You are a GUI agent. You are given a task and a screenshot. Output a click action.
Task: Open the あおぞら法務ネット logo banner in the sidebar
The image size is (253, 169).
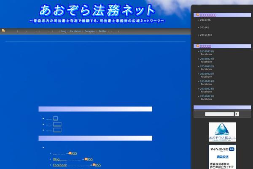coord(222,132)
